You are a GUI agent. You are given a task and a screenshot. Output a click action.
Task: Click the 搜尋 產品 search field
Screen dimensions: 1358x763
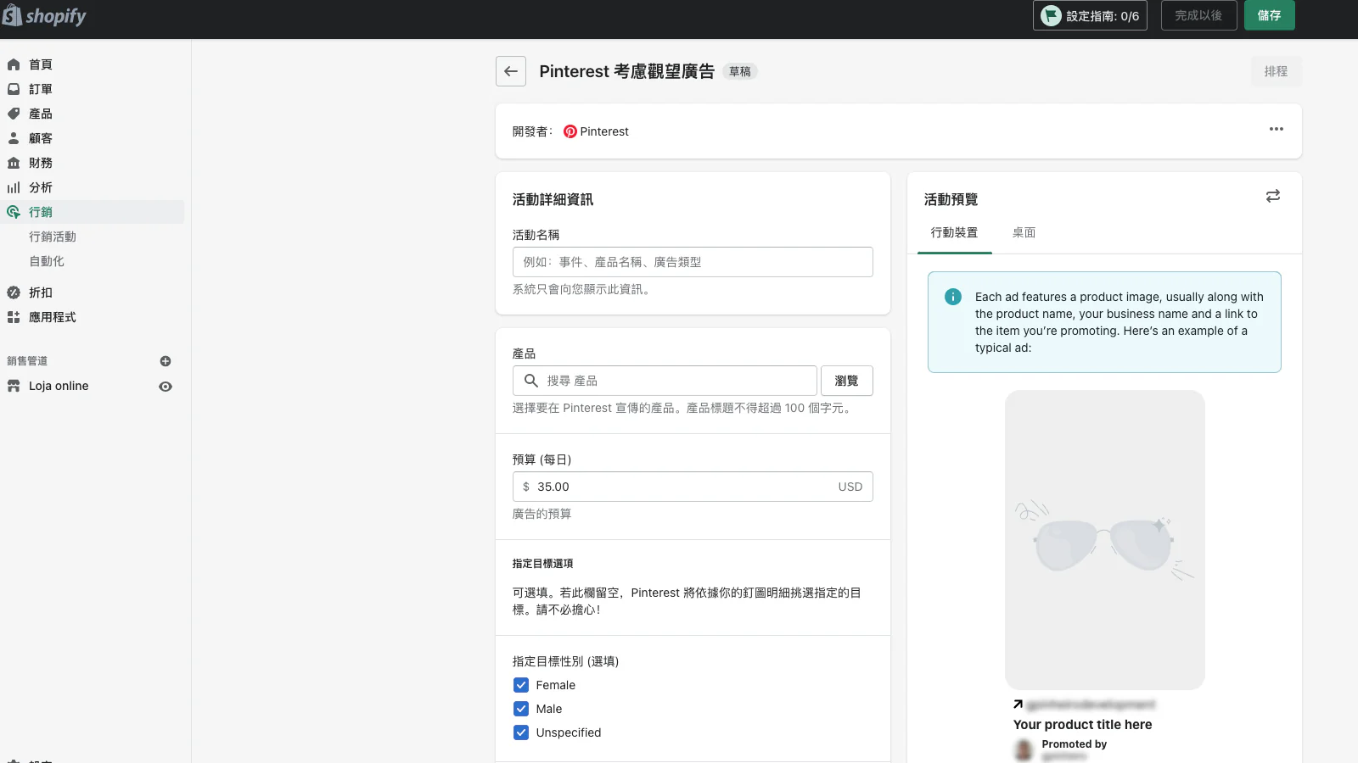pyautogui.click(x=665, y=381)
